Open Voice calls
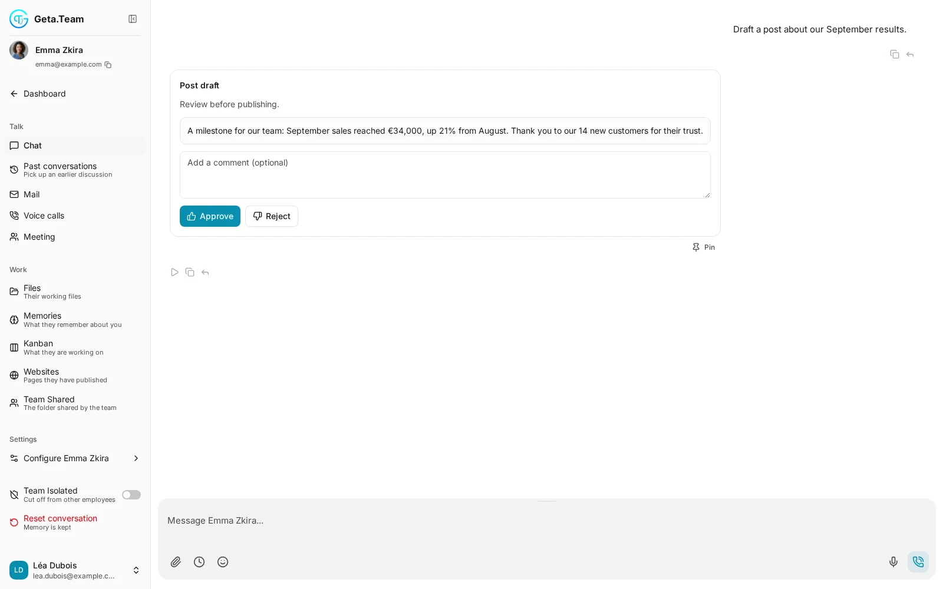943x589 pixels. pos(75,216)
